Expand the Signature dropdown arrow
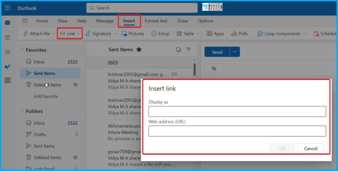Viewport: 338px width, 171px height. (x=115, y=34)
